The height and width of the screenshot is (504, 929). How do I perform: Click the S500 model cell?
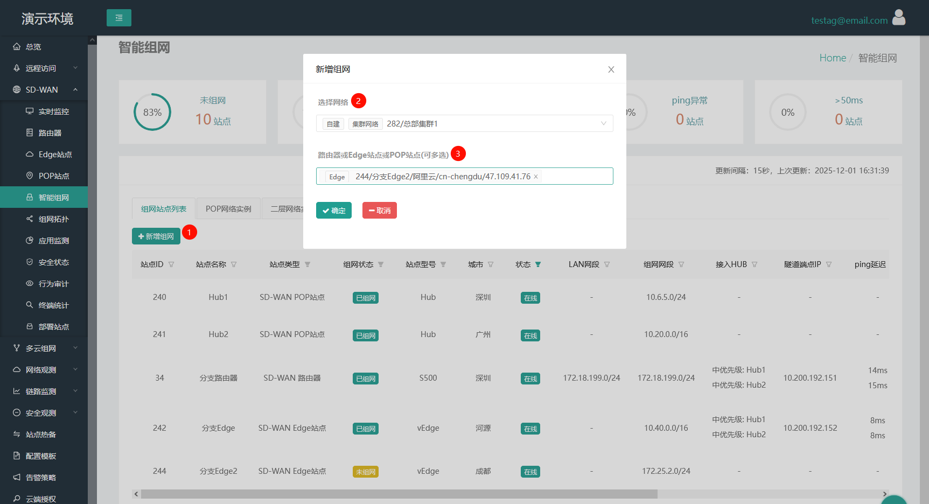pyautogui.click(x=428, y=378)
